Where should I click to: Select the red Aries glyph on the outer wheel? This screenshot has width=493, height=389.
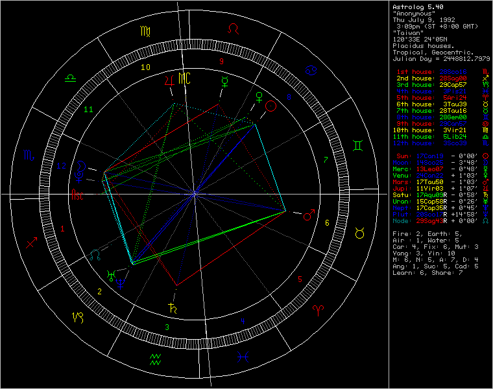point(319,311)
